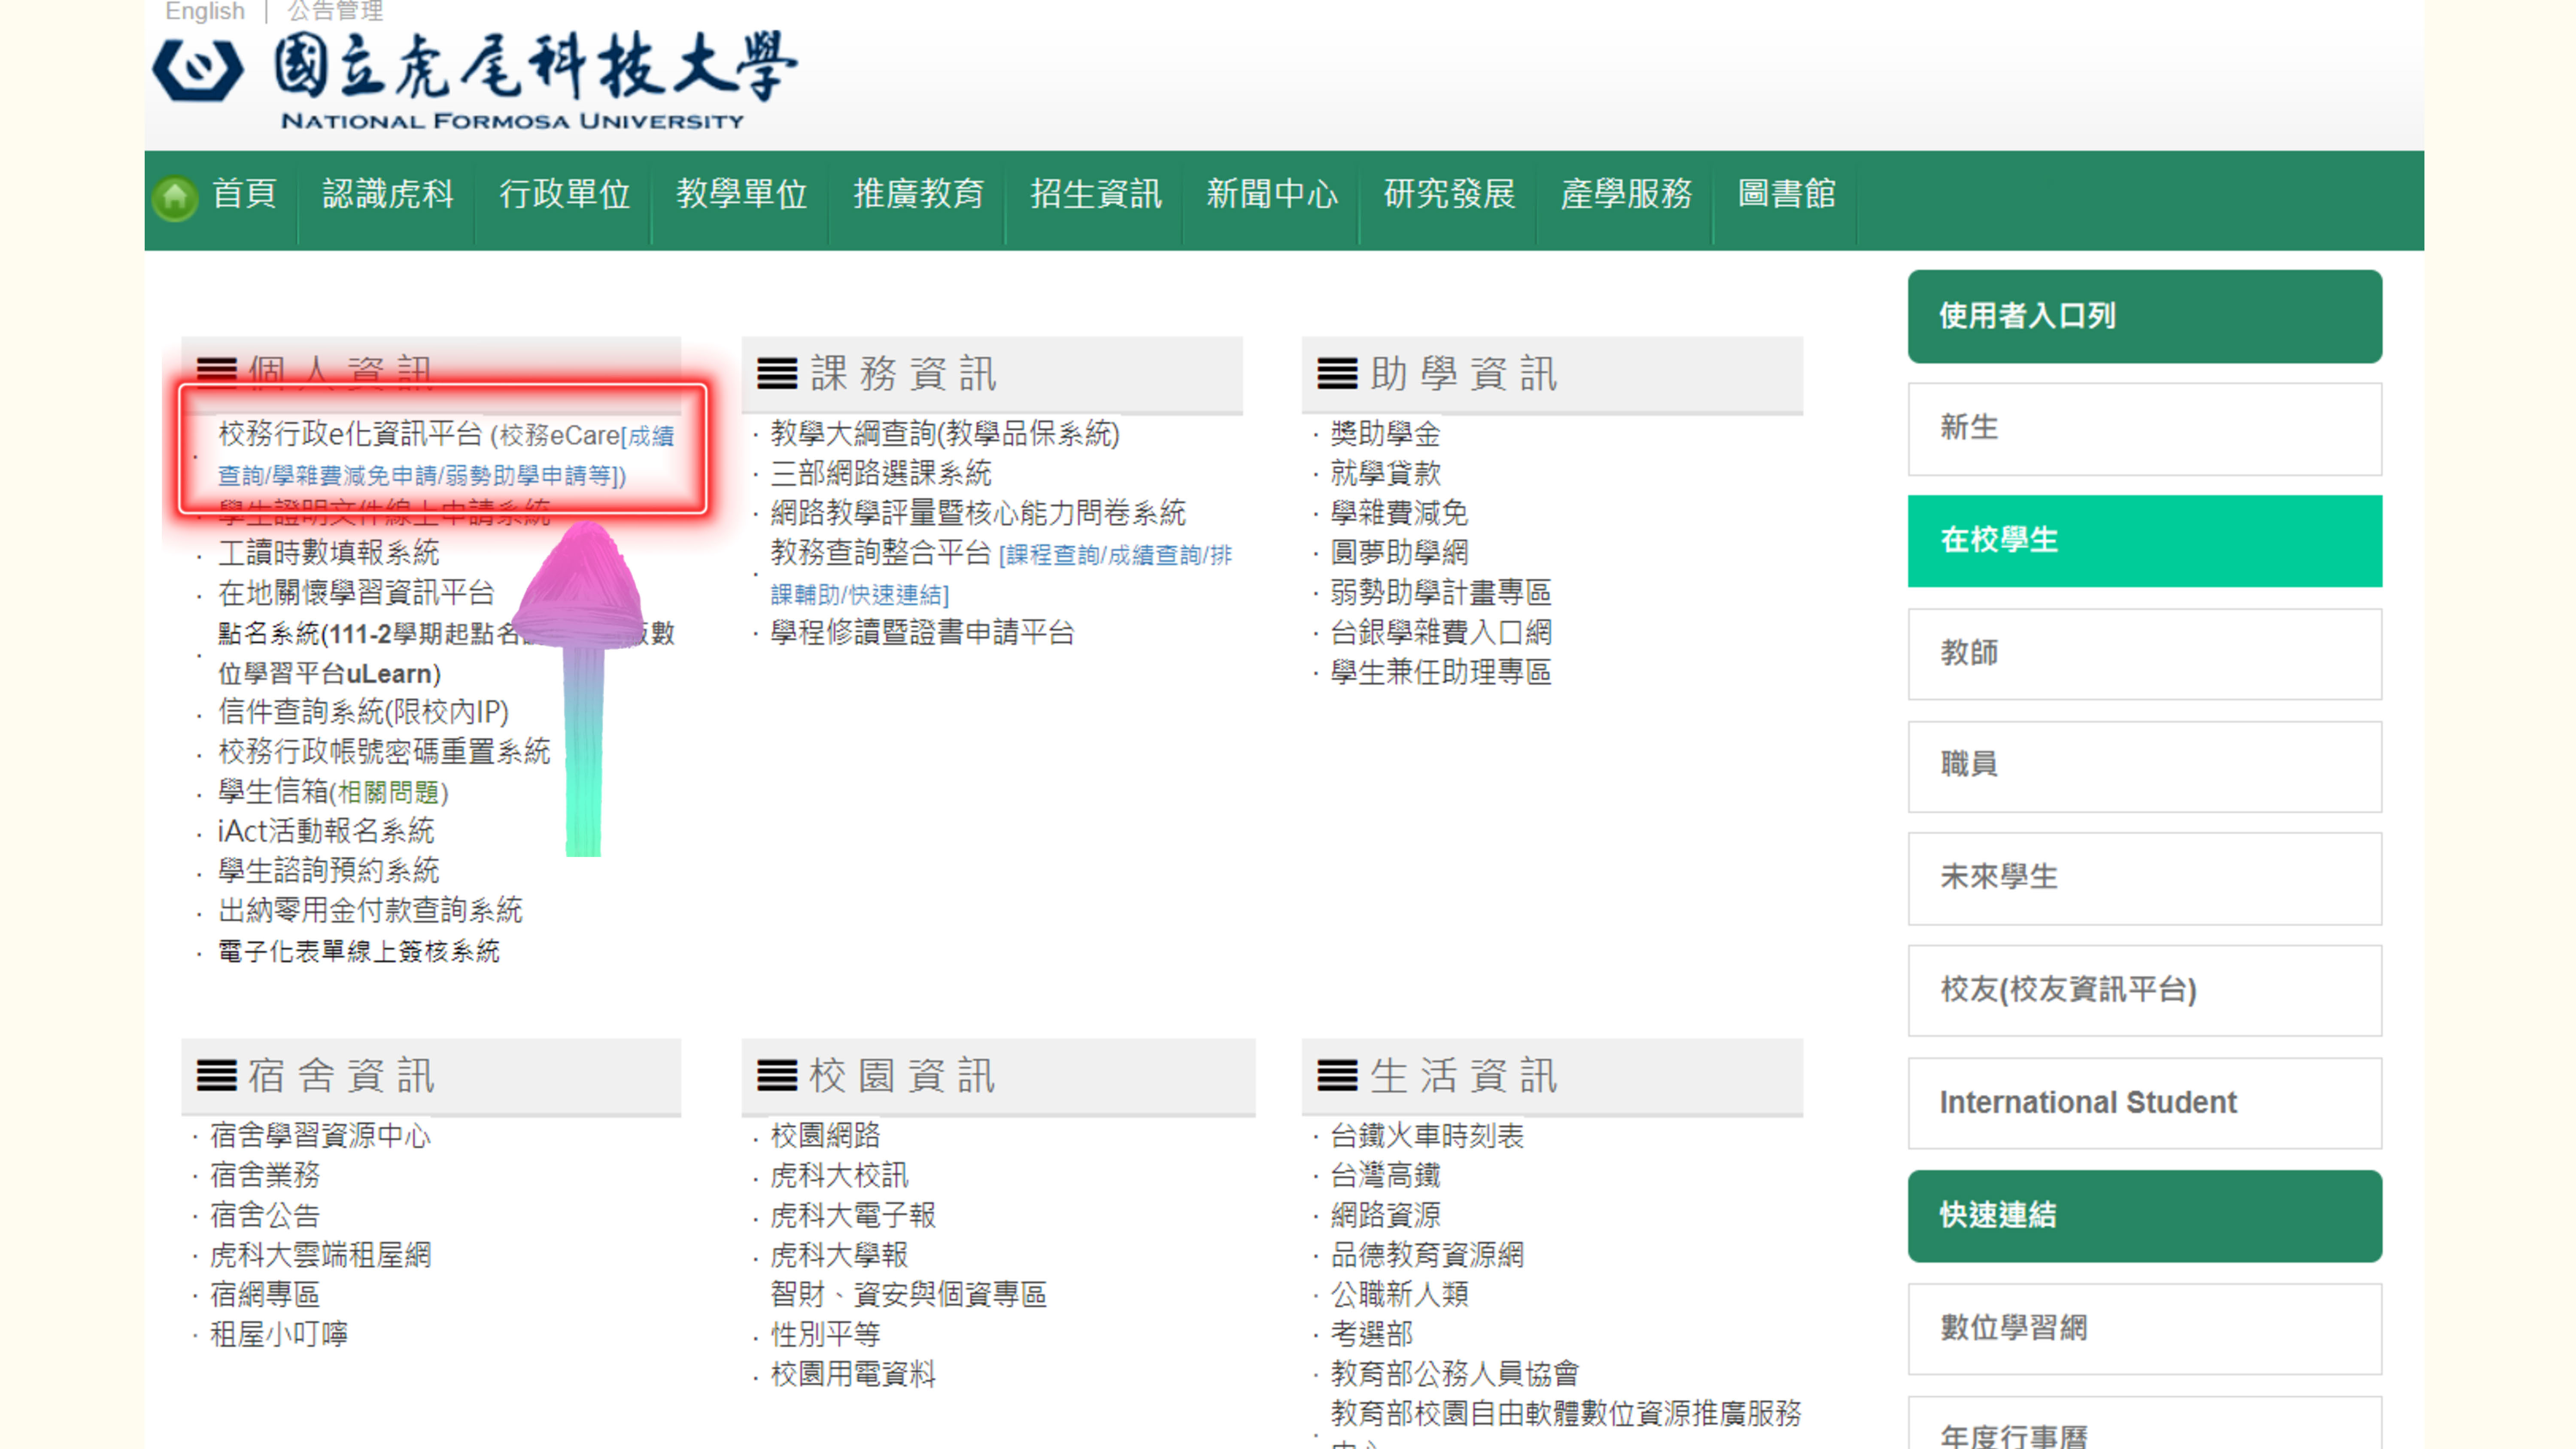Click hamburger icon beside 課務資訊 heading
The height and width of the screenshot is (1449, 2576).
[777, 374]
